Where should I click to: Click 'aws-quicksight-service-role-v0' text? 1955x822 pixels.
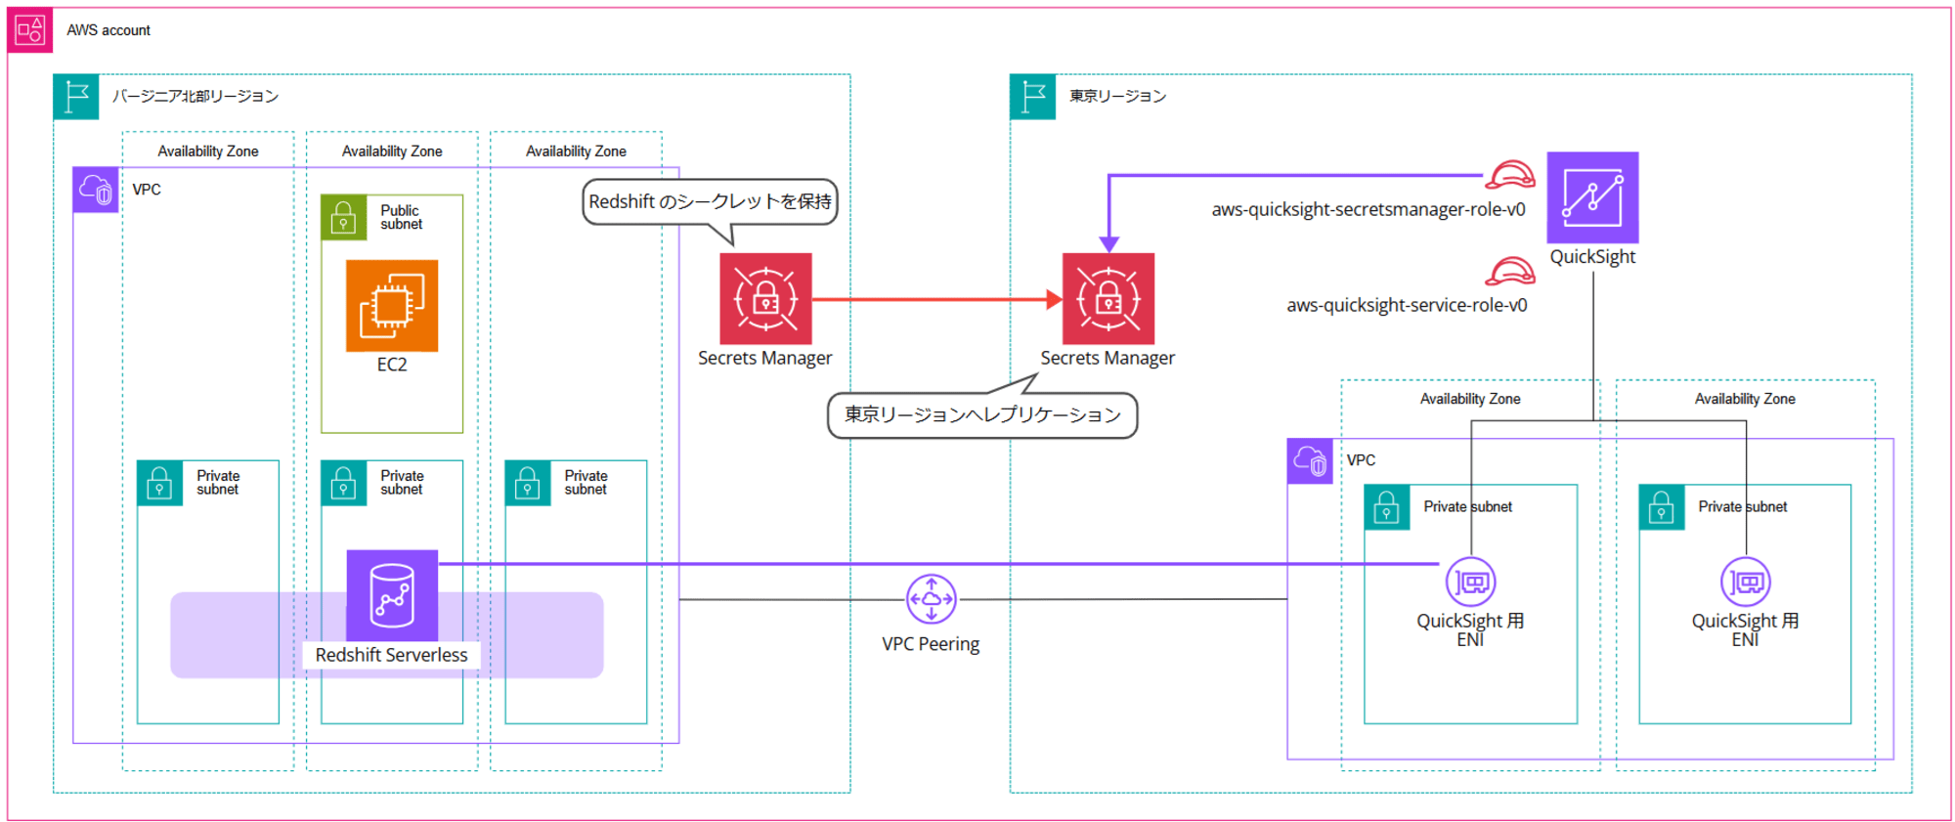click(x=1407, y=305)
